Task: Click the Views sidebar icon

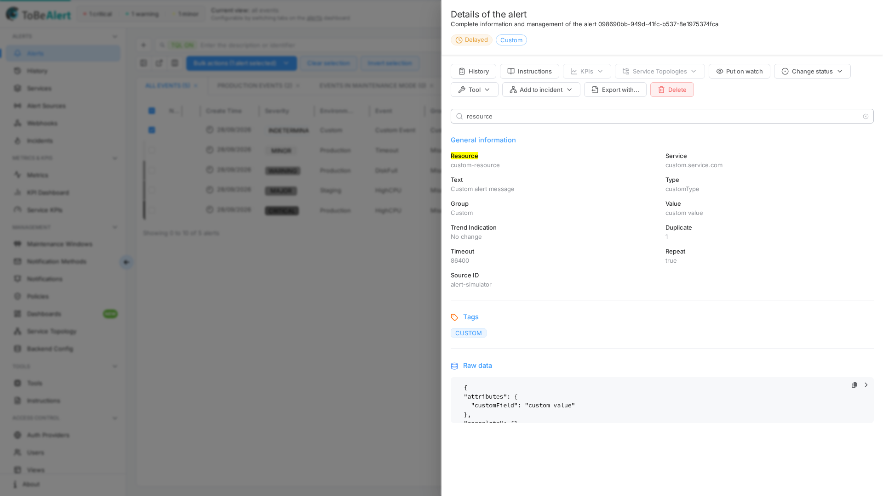Action: [x=17, y=470]
